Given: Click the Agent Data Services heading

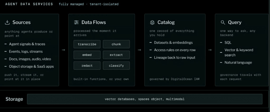Looking at the screenshot, I should pos(29,4).
